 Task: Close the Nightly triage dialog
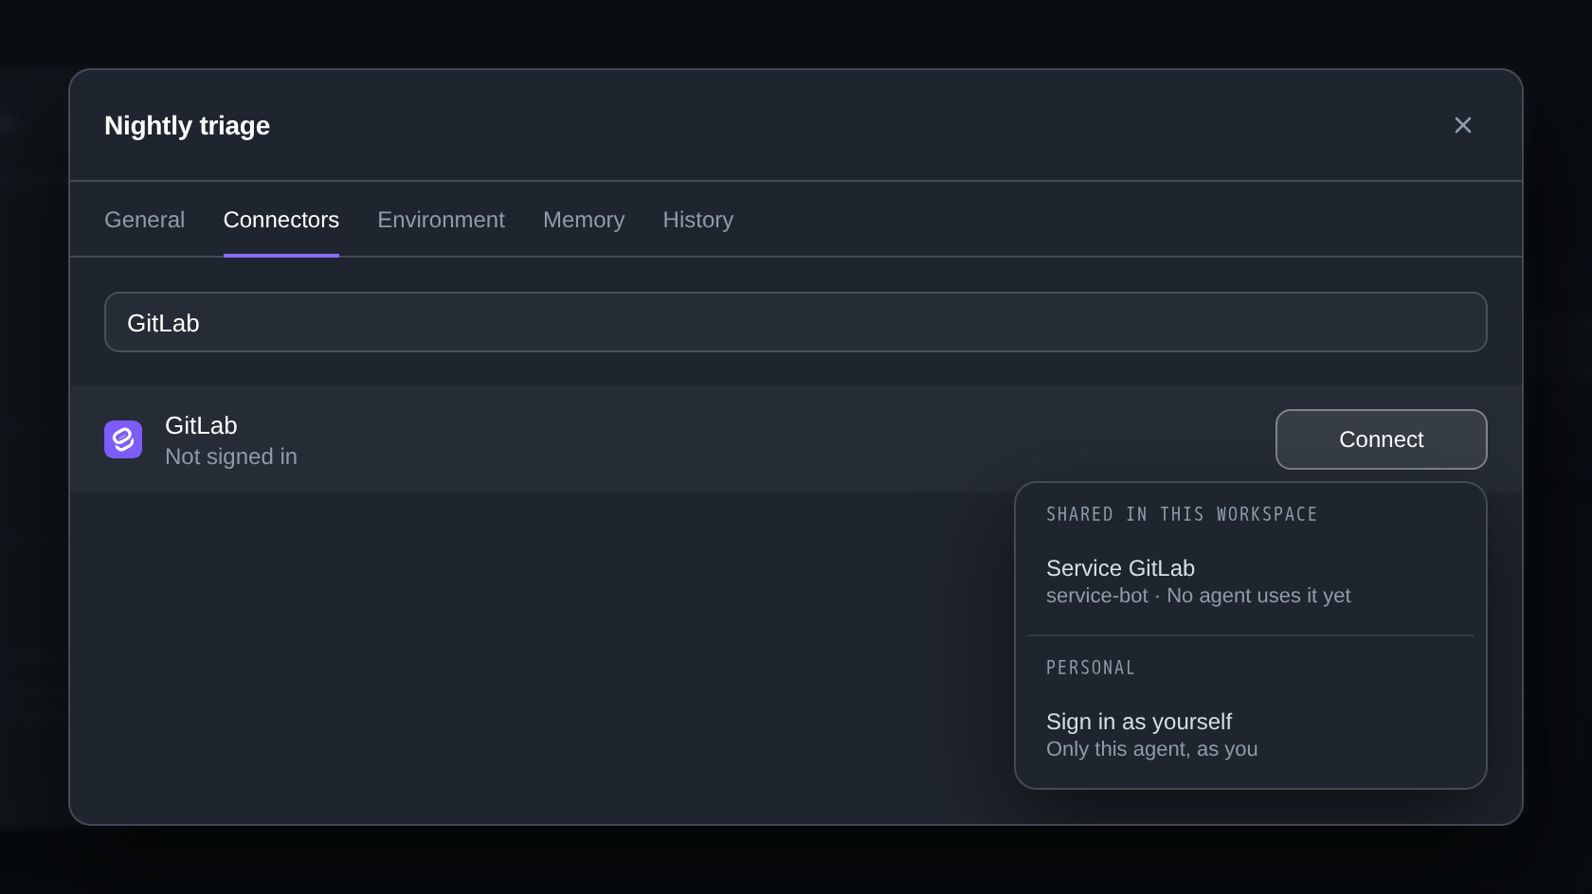point(1463,125)
